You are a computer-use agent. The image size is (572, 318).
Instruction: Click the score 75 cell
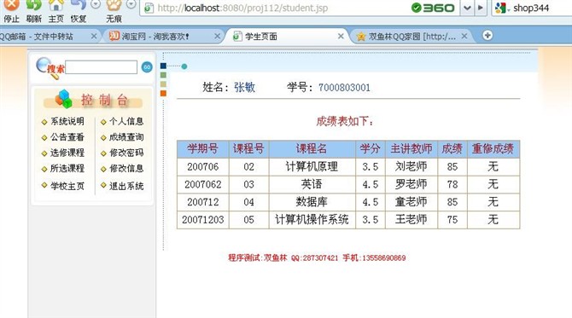(x=452, y=220)
